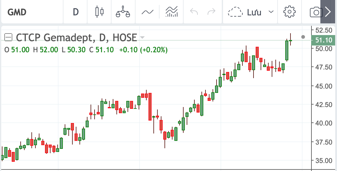
Task: Collapse the chart legend with minus box
Action: 8,38
